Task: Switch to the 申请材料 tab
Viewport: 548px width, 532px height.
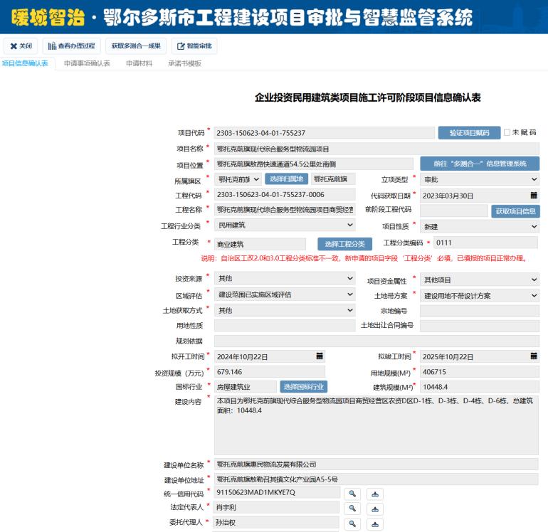Action: [139, 63]
